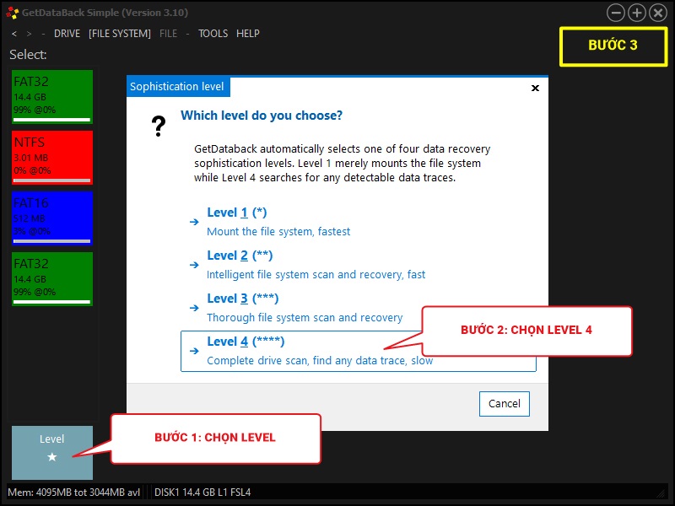
Task: Click the "Select:" label
Action: (x=28, y=55)
